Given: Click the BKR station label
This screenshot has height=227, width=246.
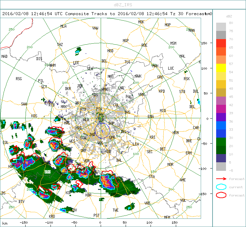Looking at the screenshot, I should click(68, 89).
